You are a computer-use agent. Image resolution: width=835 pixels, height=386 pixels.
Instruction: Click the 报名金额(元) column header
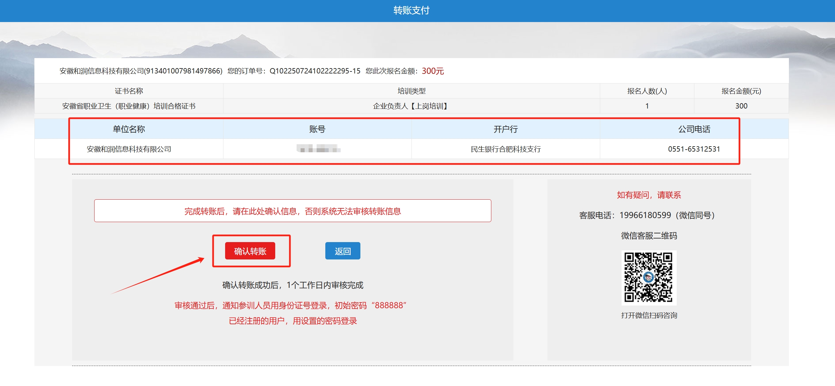[x=741, y=91]
